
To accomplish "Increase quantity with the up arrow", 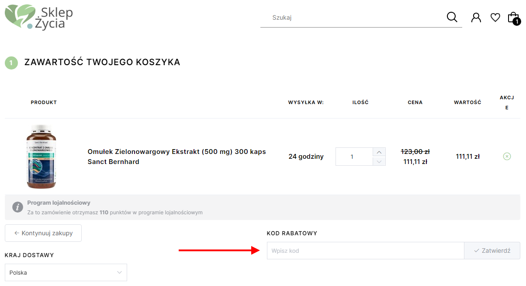I will point(379,152).
